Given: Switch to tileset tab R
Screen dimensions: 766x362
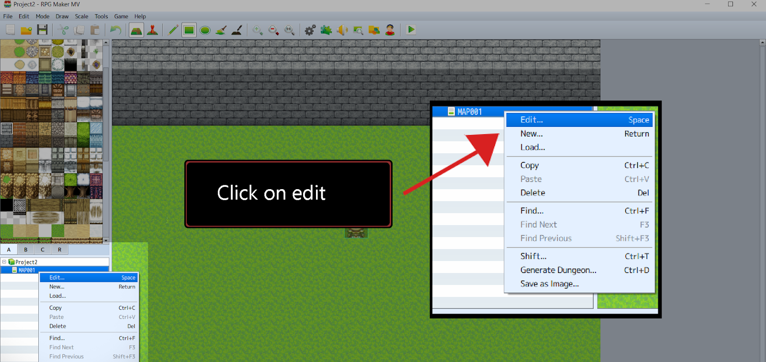Looking at the screenshot, I should point(59,249).
